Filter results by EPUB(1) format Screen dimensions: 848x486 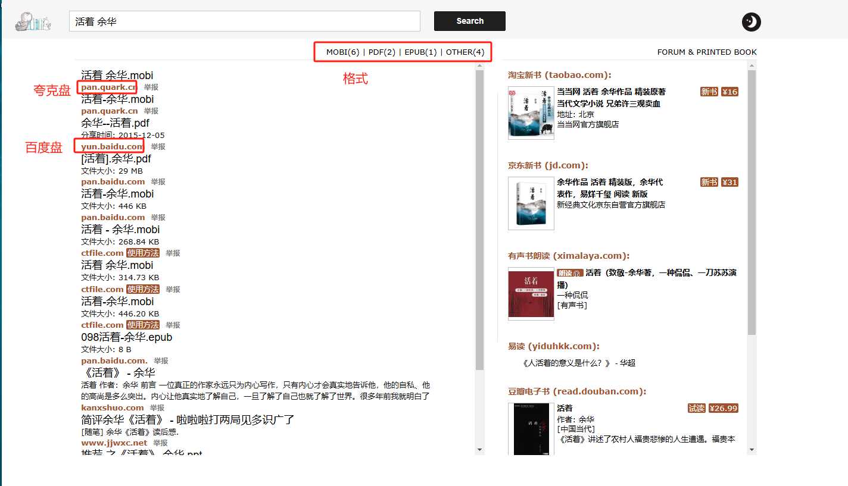click(420, 52)
